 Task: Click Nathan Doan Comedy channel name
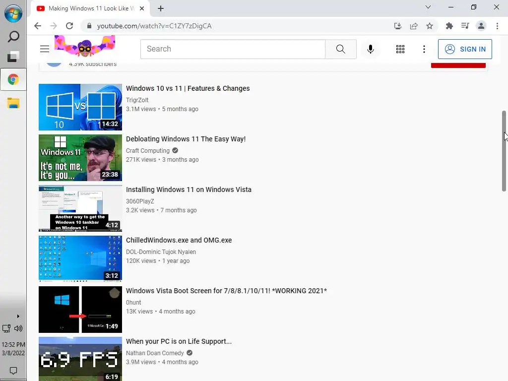point(155,353)
